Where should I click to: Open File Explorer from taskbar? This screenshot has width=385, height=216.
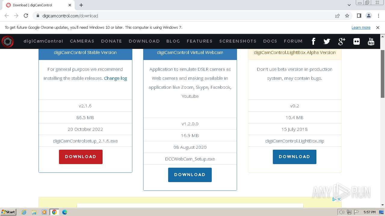[x=34, y=212]
